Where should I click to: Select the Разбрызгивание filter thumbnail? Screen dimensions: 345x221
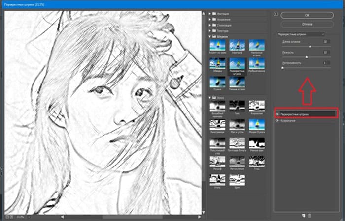[257, 63]
